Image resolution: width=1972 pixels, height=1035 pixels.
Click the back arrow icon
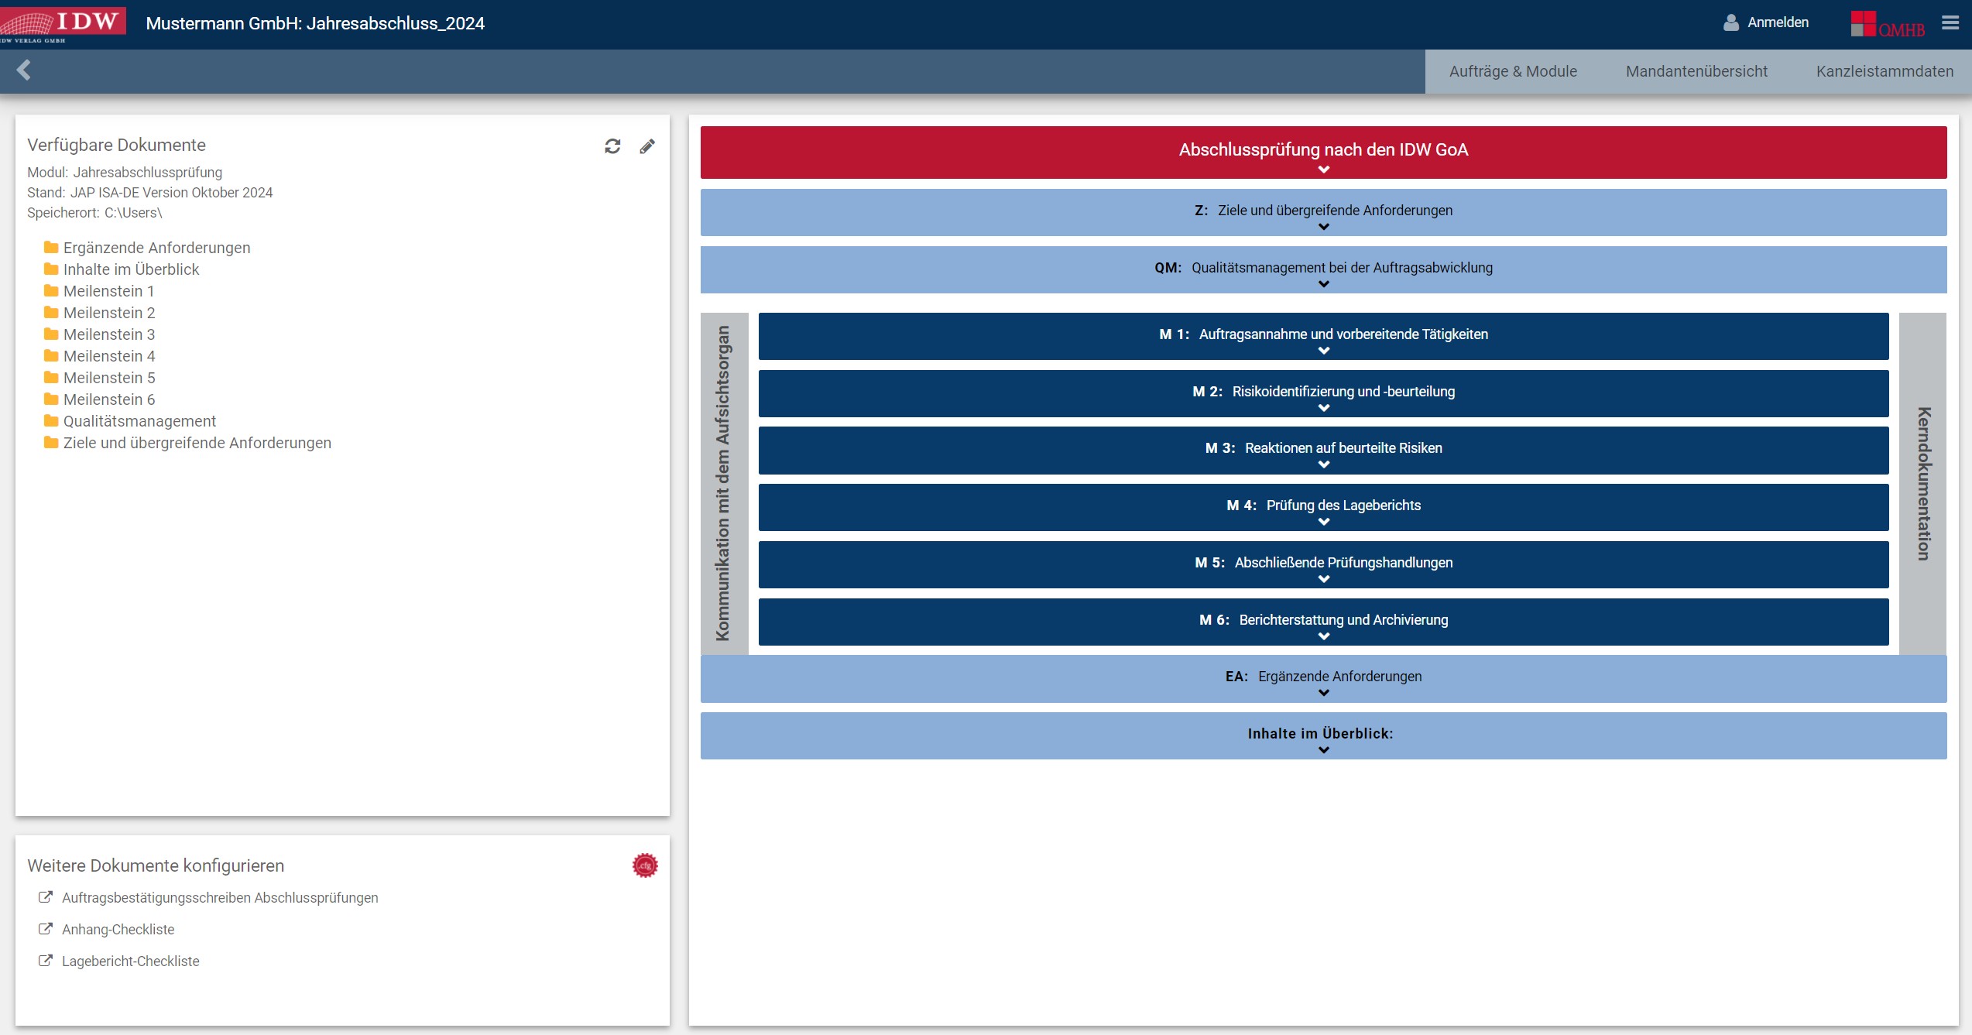point(24,70)
